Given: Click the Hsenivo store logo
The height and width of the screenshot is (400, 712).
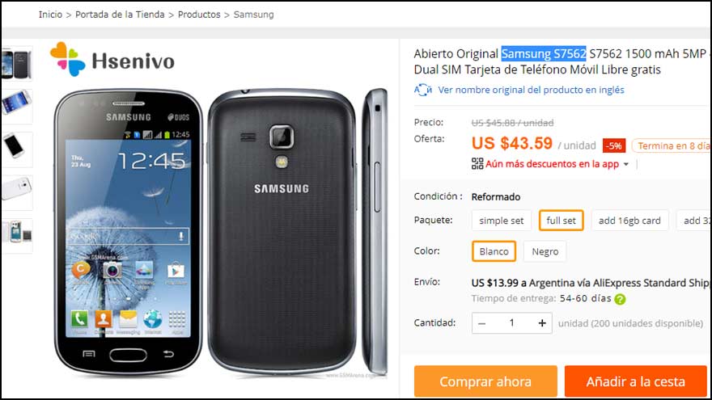Looking at the screenshot, I should coord(112,60).
